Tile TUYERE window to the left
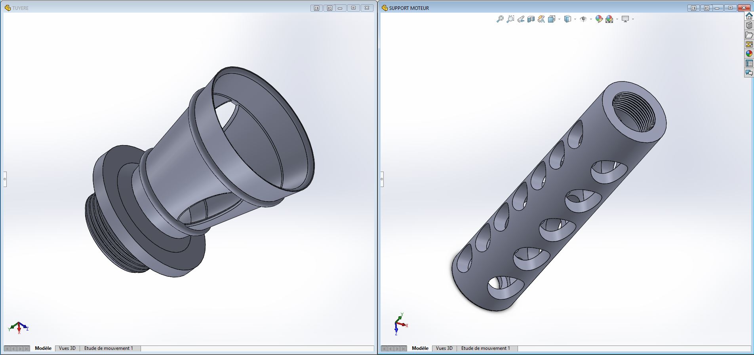The height and width of the screenshot is (355, 754). click(316, 8)
